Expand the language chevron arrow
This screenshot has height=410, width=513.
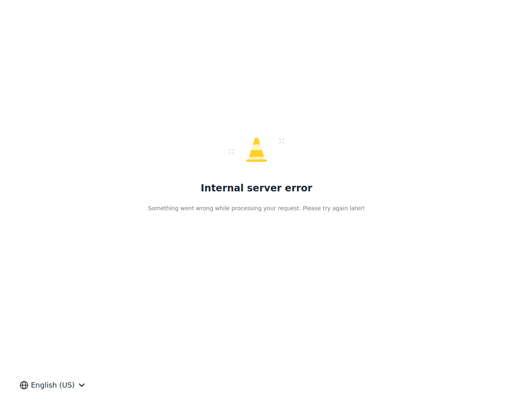click(x=82, y=385)
